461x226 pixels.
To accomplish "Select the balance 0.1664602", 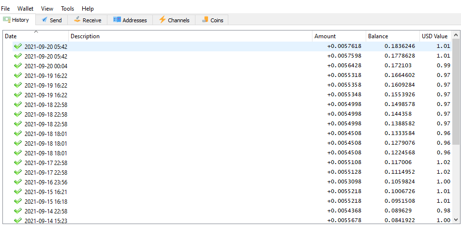I will coord(400,75).
